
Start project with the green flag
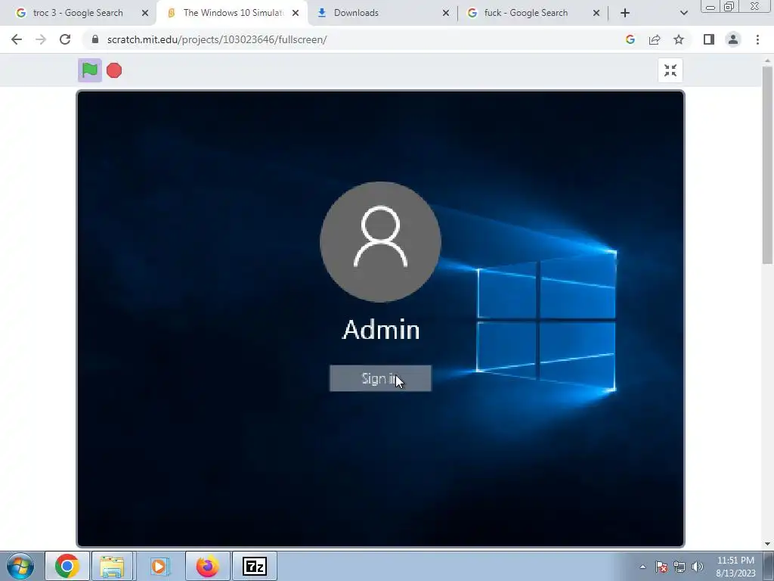[x=90, y=70]
